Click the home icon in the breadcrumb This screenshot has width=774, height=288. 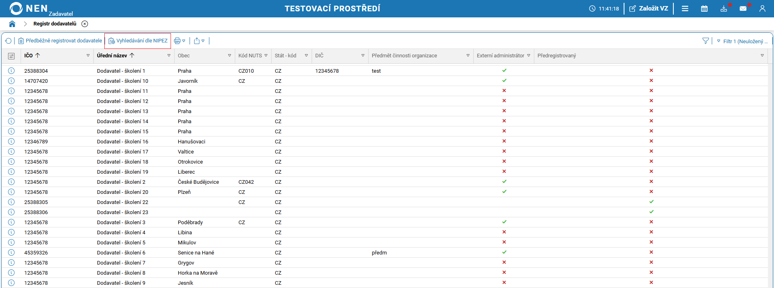point(12,24)
